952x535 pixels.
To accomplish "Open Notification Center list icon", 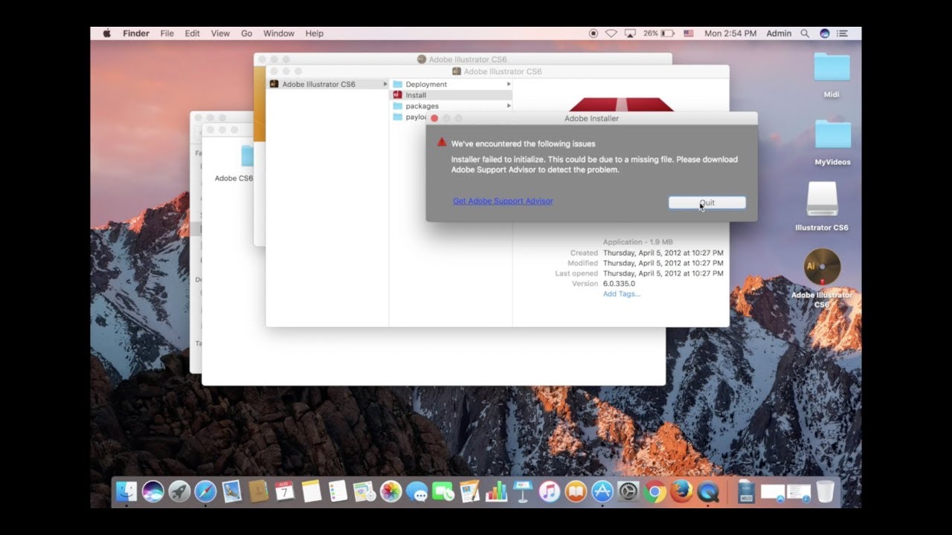I will (x=843, y=33).
